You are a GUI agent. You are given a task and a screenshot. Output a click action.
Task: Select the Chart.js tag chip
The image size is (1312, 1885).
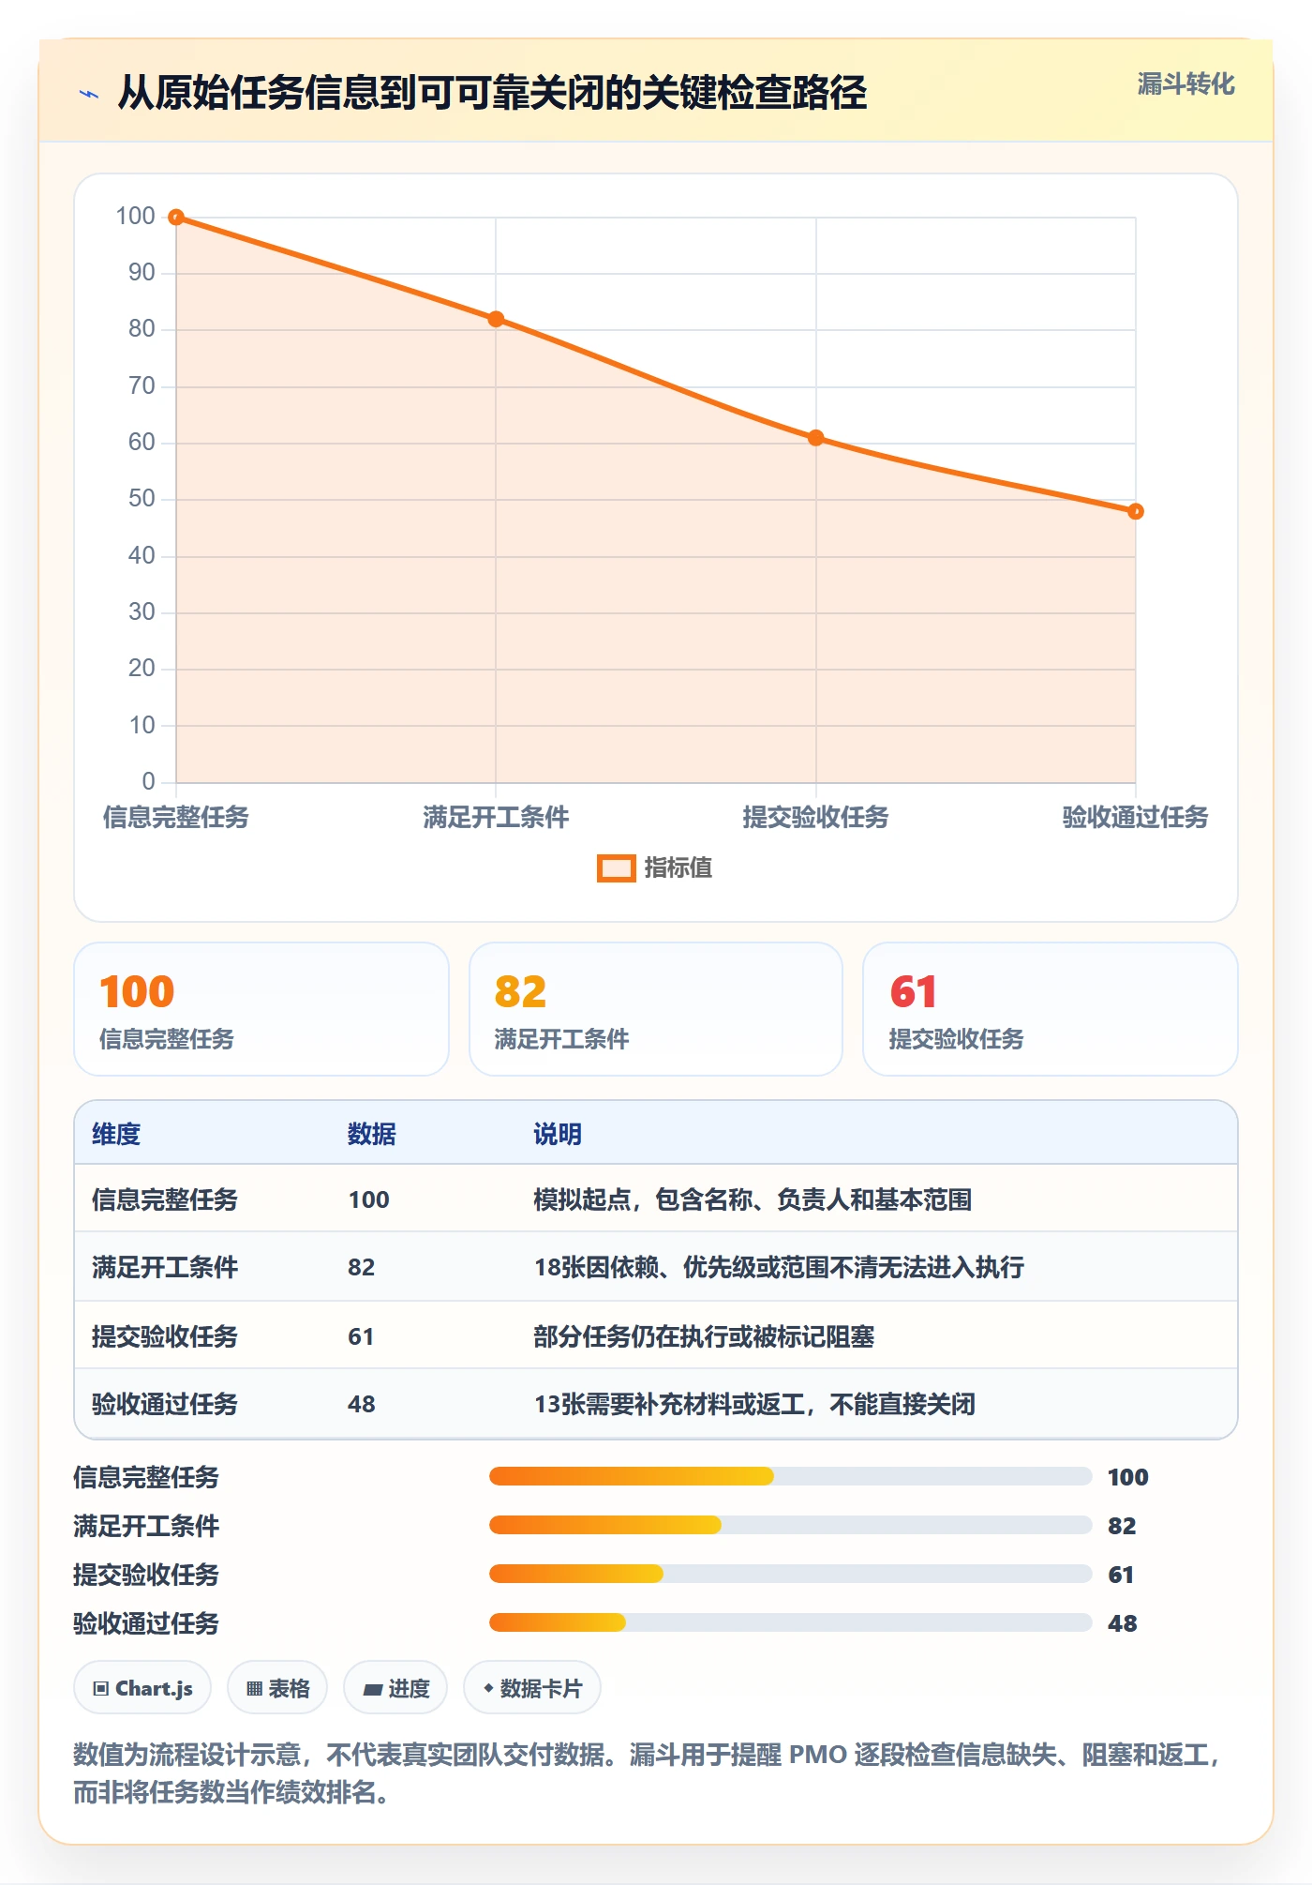[142, 1688]
